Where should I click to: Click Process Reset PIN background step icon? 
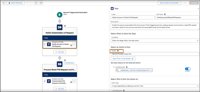(49, 81)
